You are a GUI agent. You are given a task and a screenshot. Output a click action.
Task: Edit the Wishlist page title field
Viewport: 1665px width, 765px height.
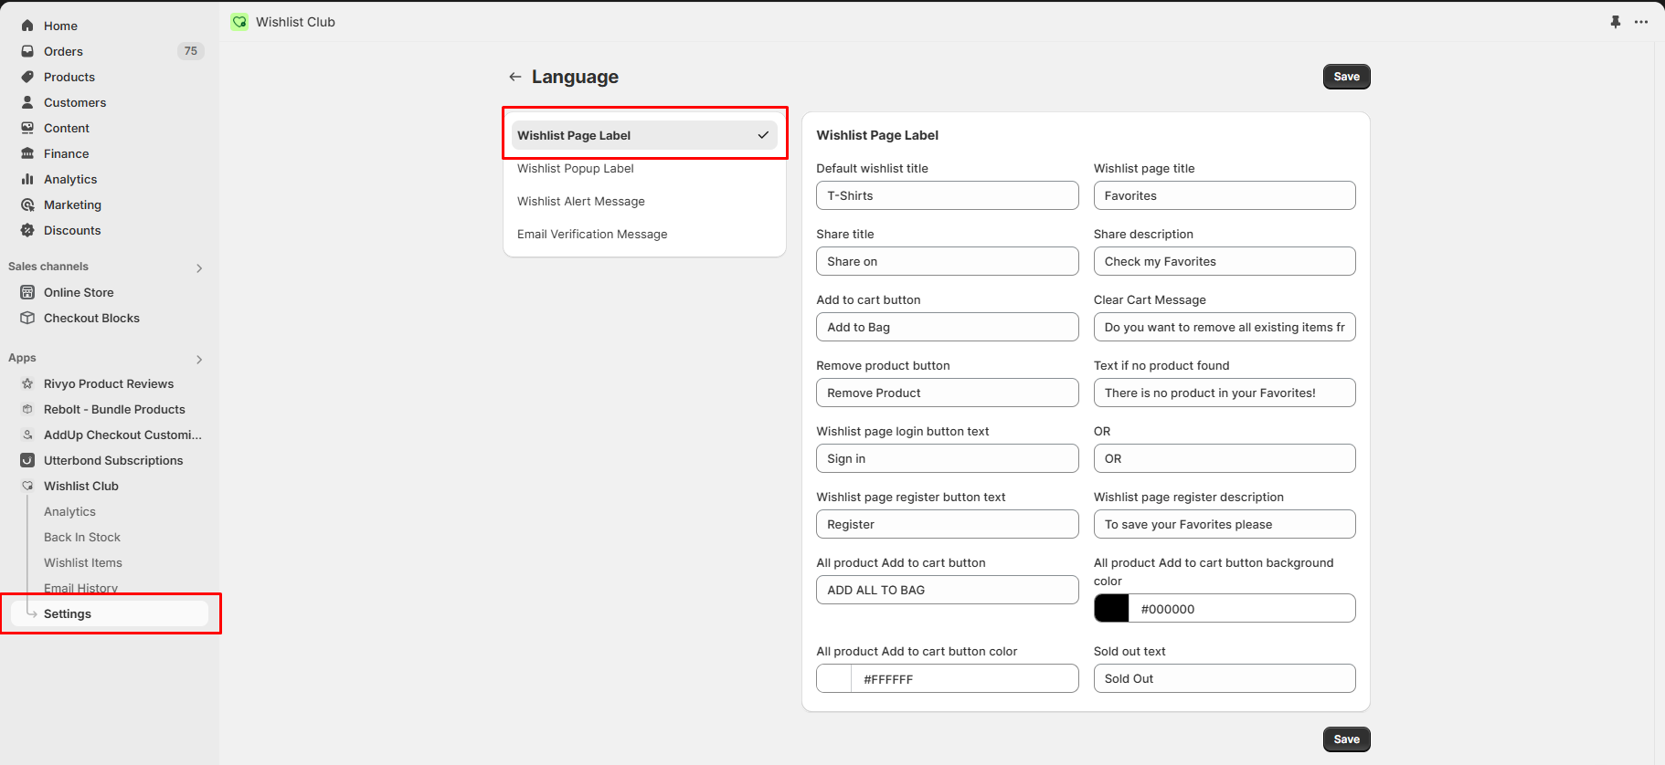[x=1225, y=195]
